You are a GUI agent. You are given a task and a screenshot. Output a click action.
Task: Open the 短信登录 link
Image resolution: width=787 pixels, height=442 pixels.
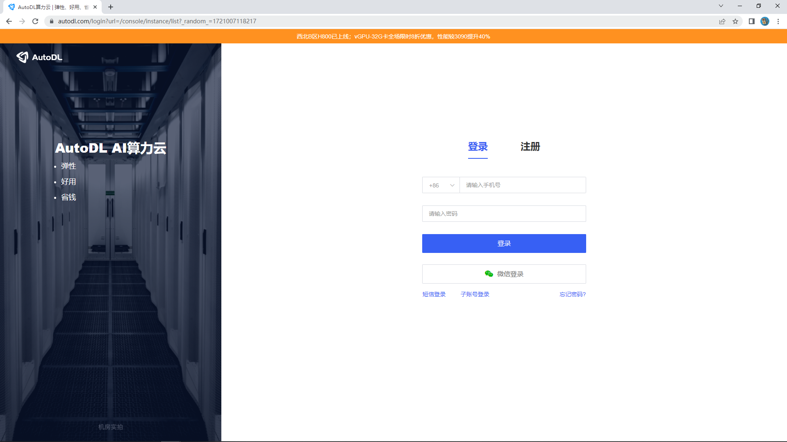(x=434, y=294)
